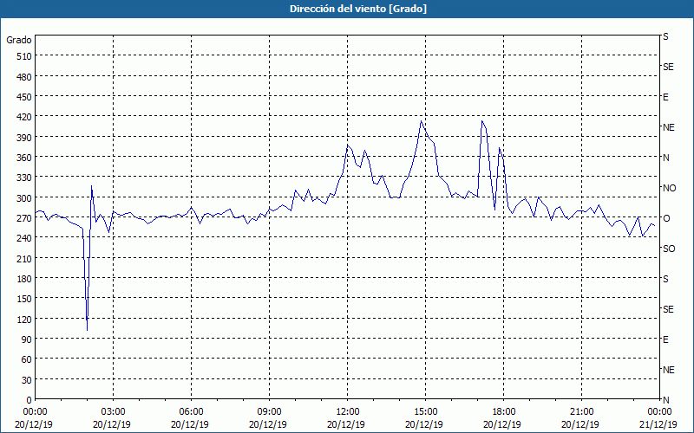
Task: Click the 'E' compass label level with 90
Action: coord(665,339)
